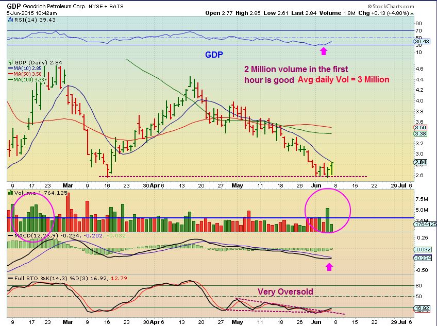Click the RSI(14) 39.43 label
This screenshot has height=326, width=437.
[x=35, y=20]
